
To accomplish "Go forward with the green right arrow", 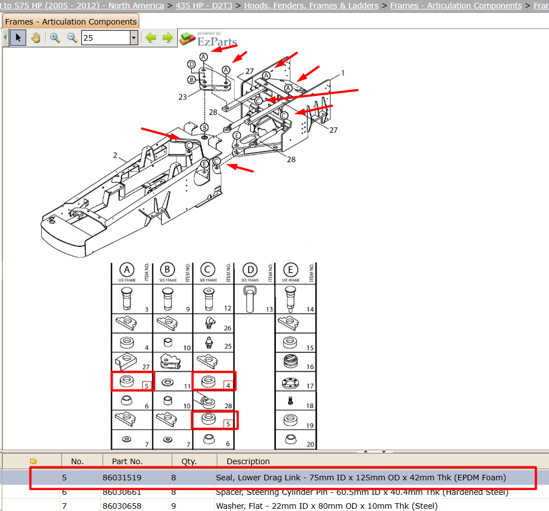I will [168, 37].
